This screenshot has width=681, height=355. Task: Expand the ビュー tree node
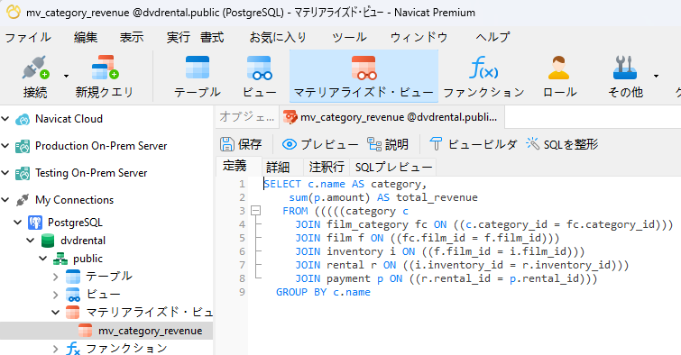pos(55,295)
